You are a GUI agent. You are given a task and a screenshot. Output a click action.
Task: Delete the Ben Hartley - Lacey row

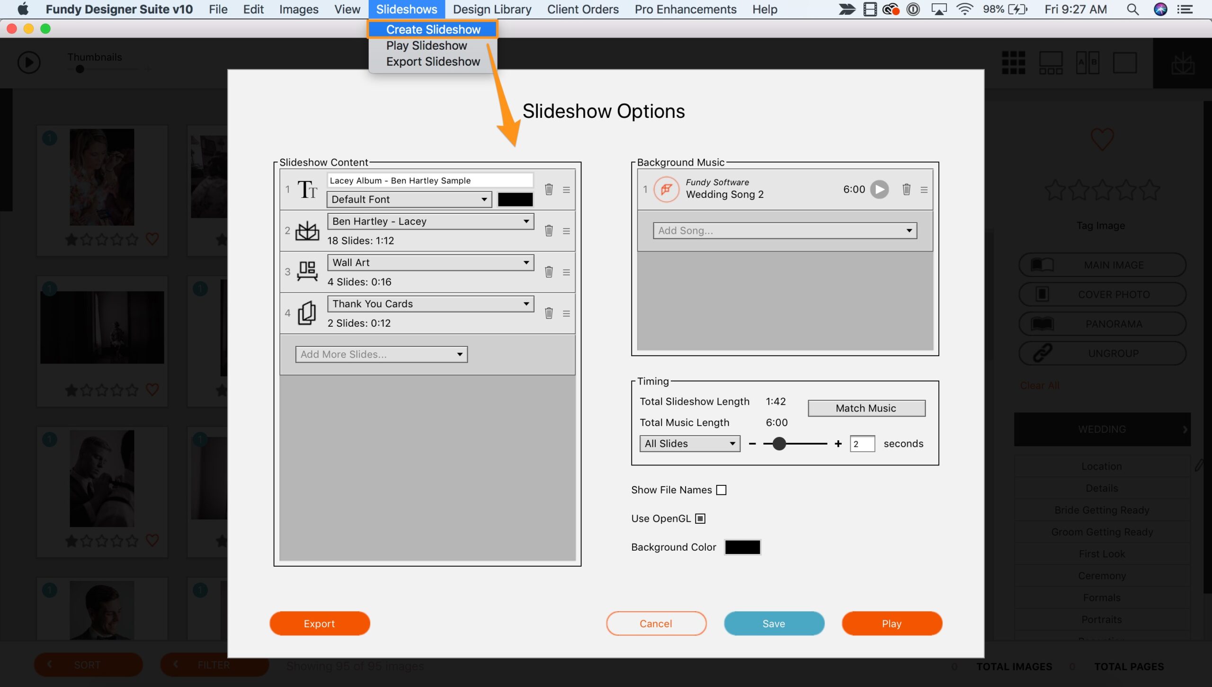click(x=549, y=231)
